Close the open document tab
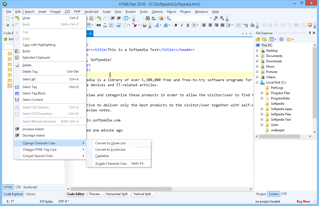 pos(90,34)
